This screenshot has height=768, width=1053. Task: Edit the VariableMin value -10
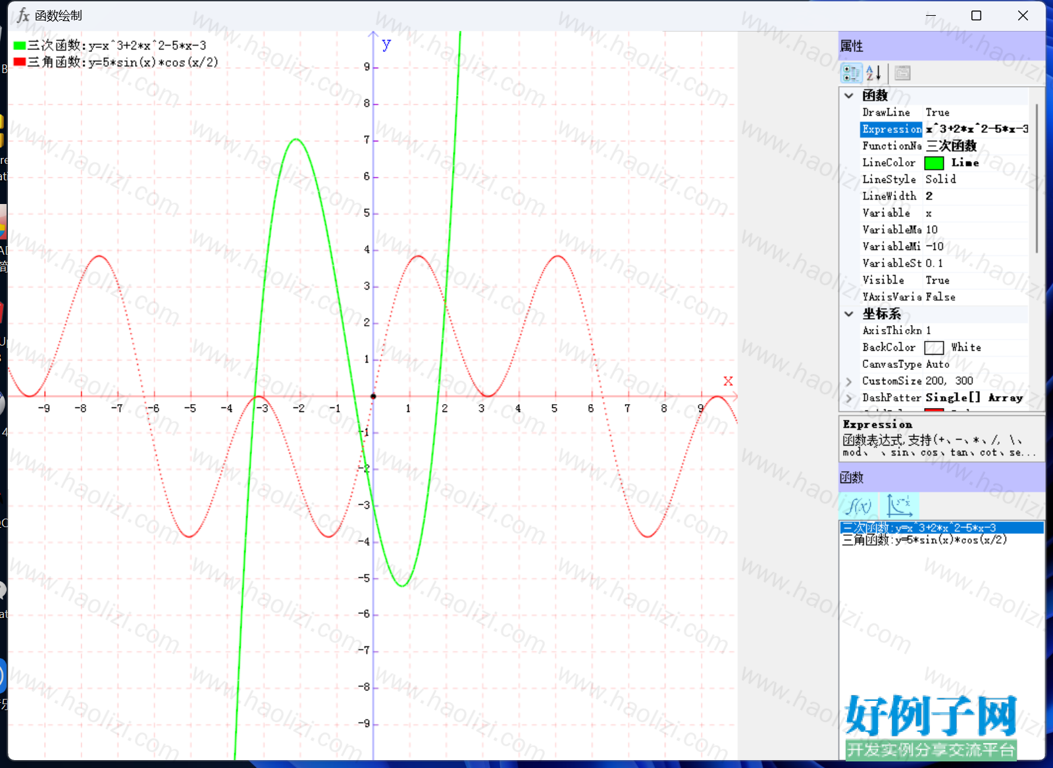[976, 247]
